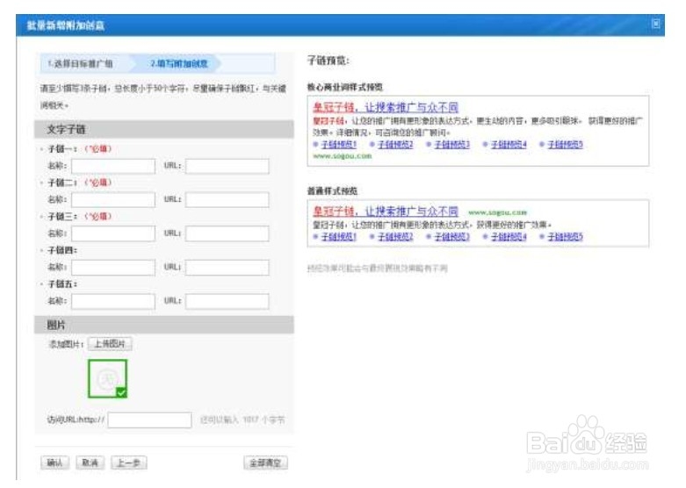Viewport: 686px width, 488px height.
Task: Click the 子链二 name input field
Action: 113,200
